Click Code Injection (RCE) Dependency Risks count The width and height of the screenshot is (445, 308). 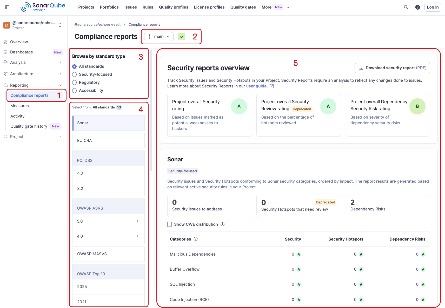(417, 300)
